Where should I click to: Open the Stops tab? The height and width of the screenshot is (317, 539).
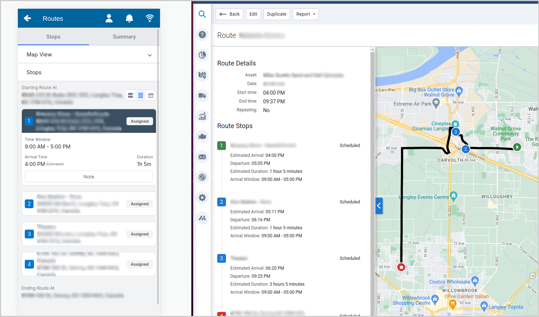tap(53, 37)
